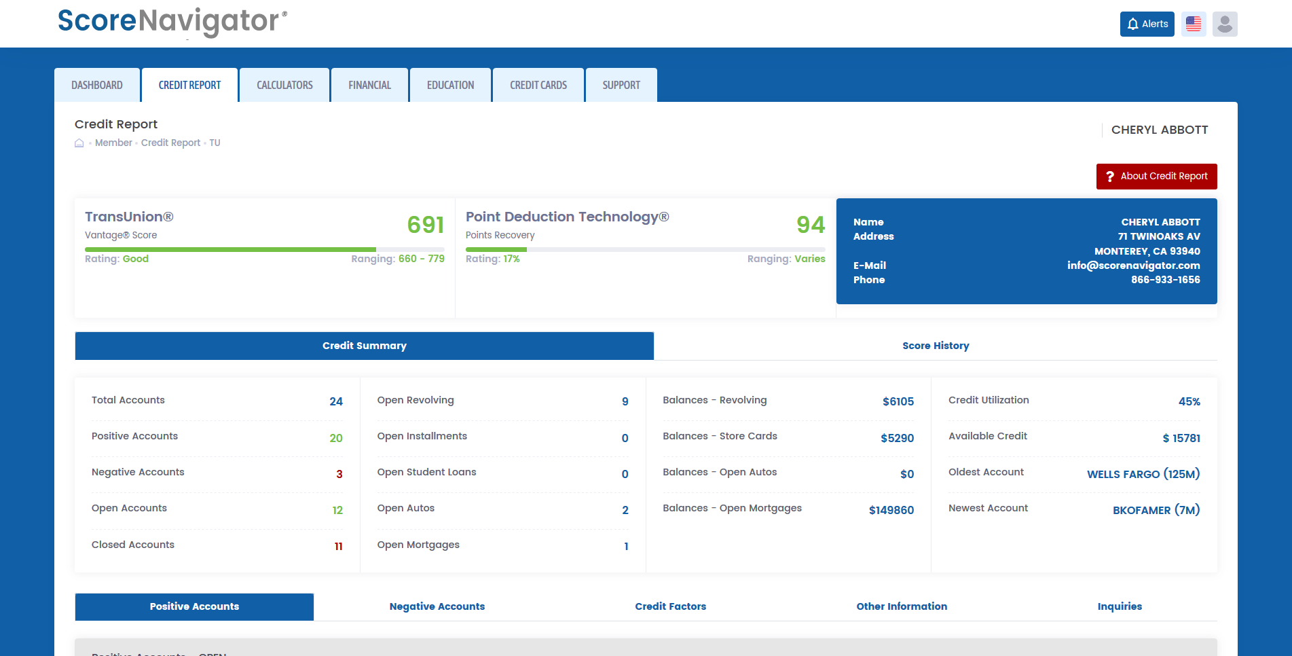Screen dimensions: 1292x656
Task: Click the Open Revolving value 9
Action: point(625,401)
